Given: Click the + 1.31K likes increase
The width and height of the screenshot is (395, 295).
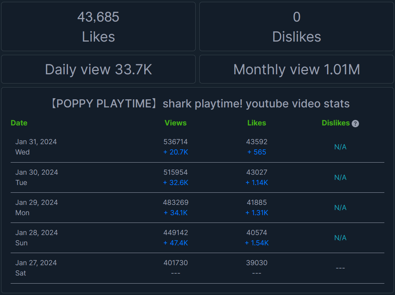Looking at the screenshot, I should pos(257,213).
